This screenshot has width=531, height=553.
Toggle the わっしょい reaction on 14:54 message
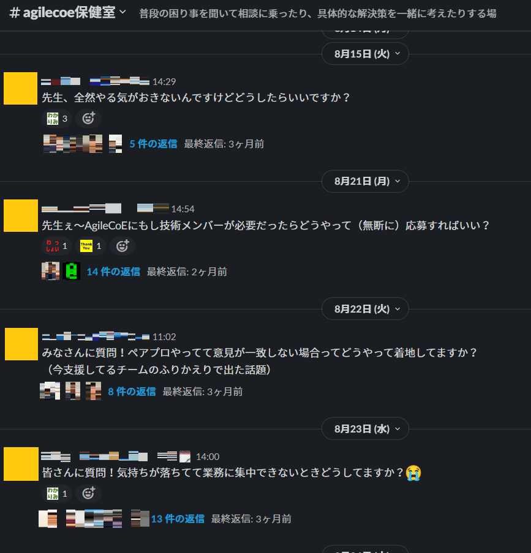click(x=57, y=246)
